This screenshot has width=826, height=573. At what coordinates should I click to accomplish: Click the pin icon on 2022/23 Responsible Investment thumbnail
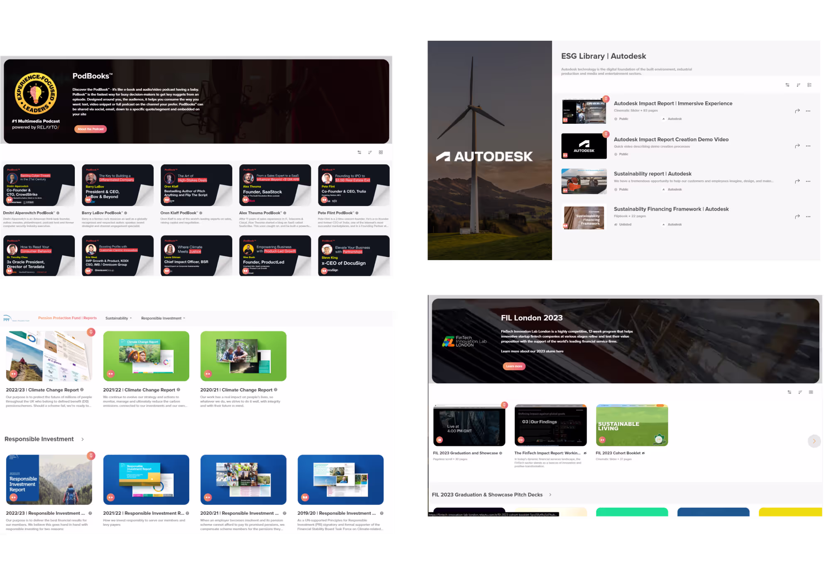91,456
